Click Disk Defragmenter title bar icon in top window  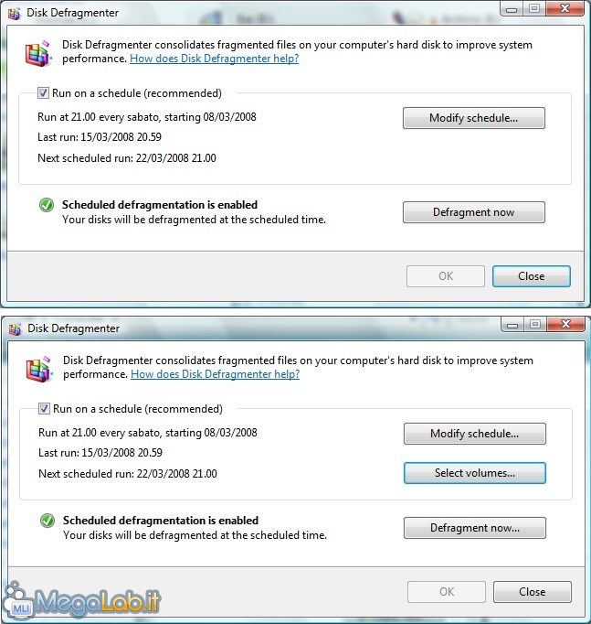click(15, 13)
